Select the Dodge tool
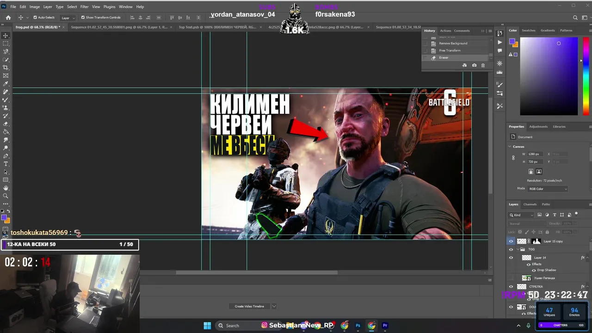 pyautogui.click(x=6, y=148)
